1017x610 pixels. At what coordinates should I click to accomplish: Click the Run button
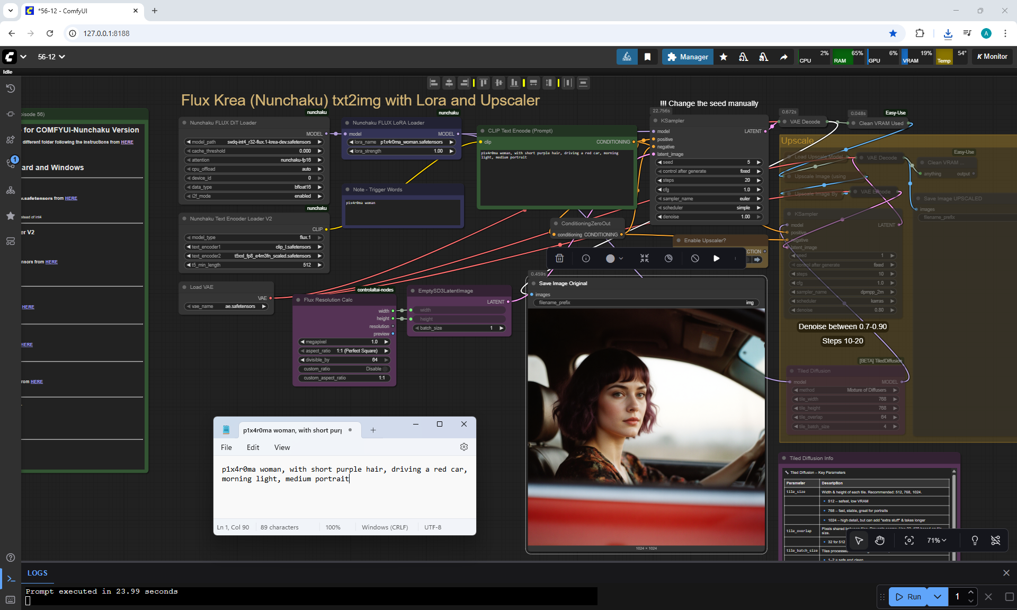(908, 597)
